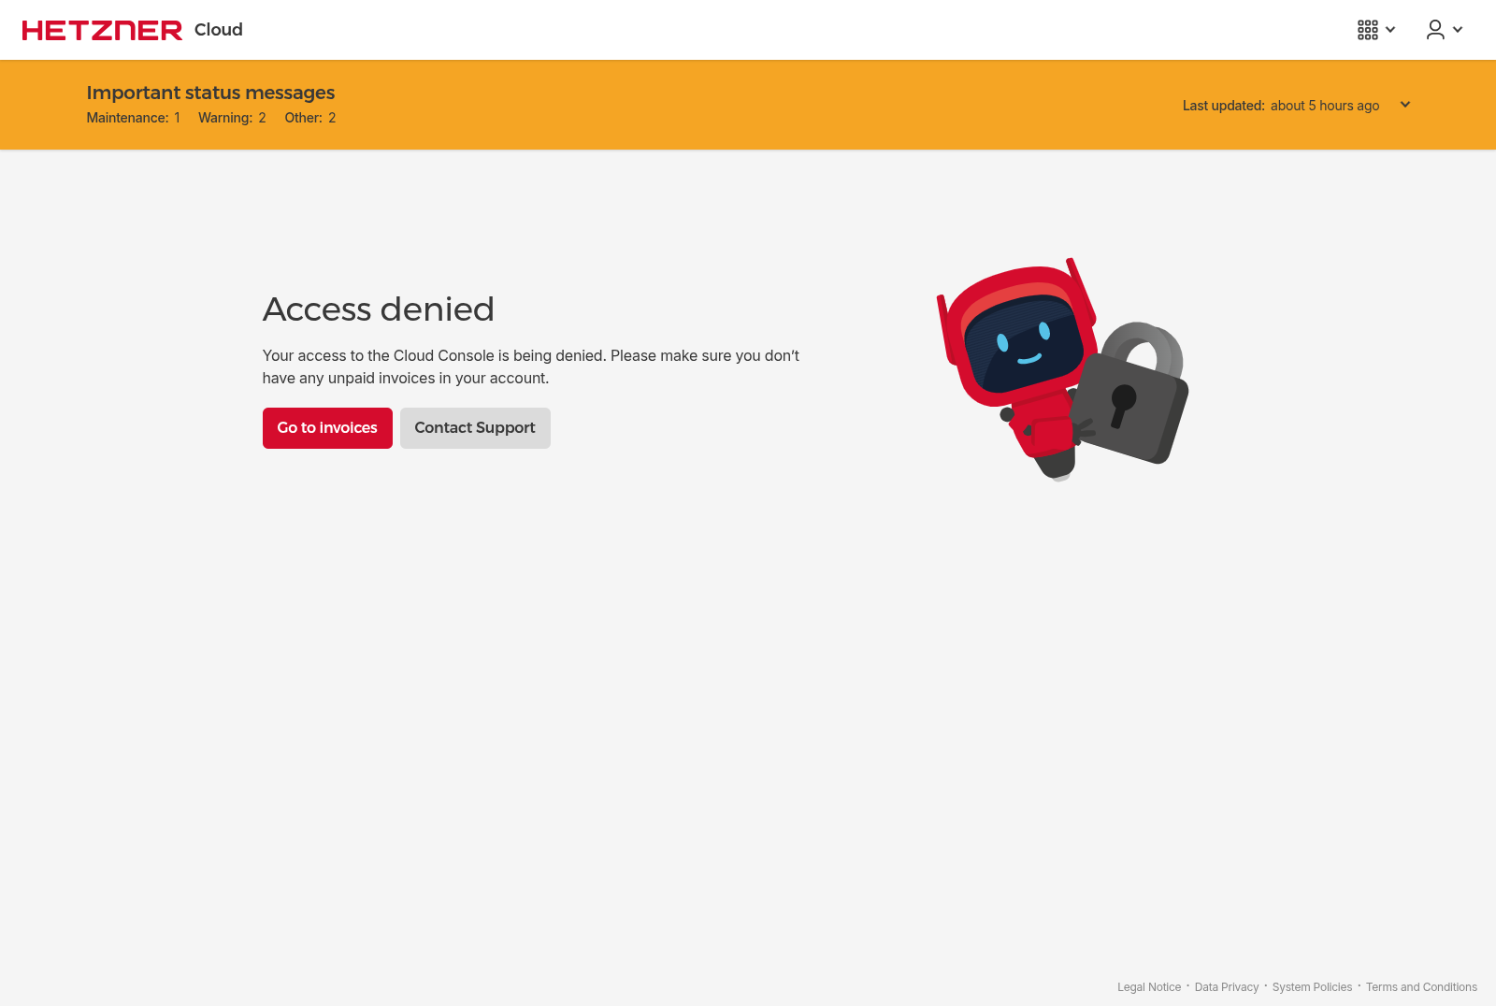Open the System Policies footer link
Image resolution: width=1496 pixels, height=1006 pixels.
click(x=1312, y=987)
